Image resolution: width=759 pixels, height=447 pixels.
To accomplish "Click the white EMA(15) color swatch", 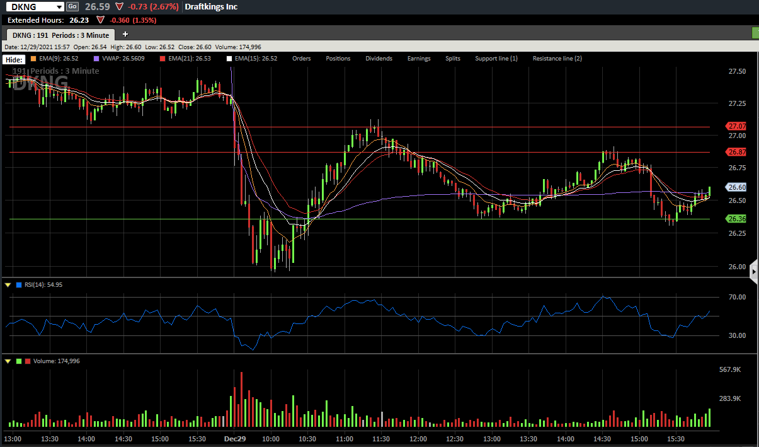I will 230,59.
